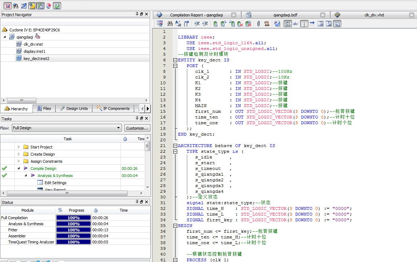Click the Find and Replace A-to-B icon

178,24
